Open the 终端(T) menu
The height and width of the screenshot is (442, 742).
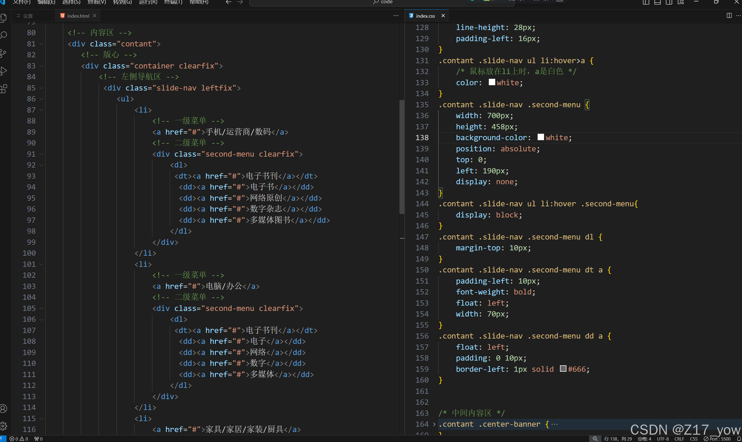[x=173, y=2]
